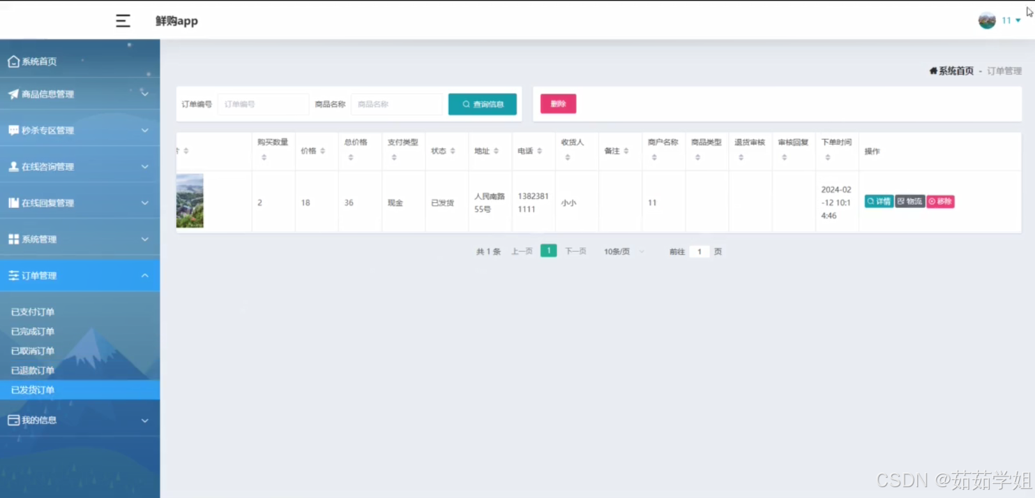The width and height of the screenshot is (1035, 498).
Task: Click the home icon beside 系统首页
Action: (x=13, y=61)
